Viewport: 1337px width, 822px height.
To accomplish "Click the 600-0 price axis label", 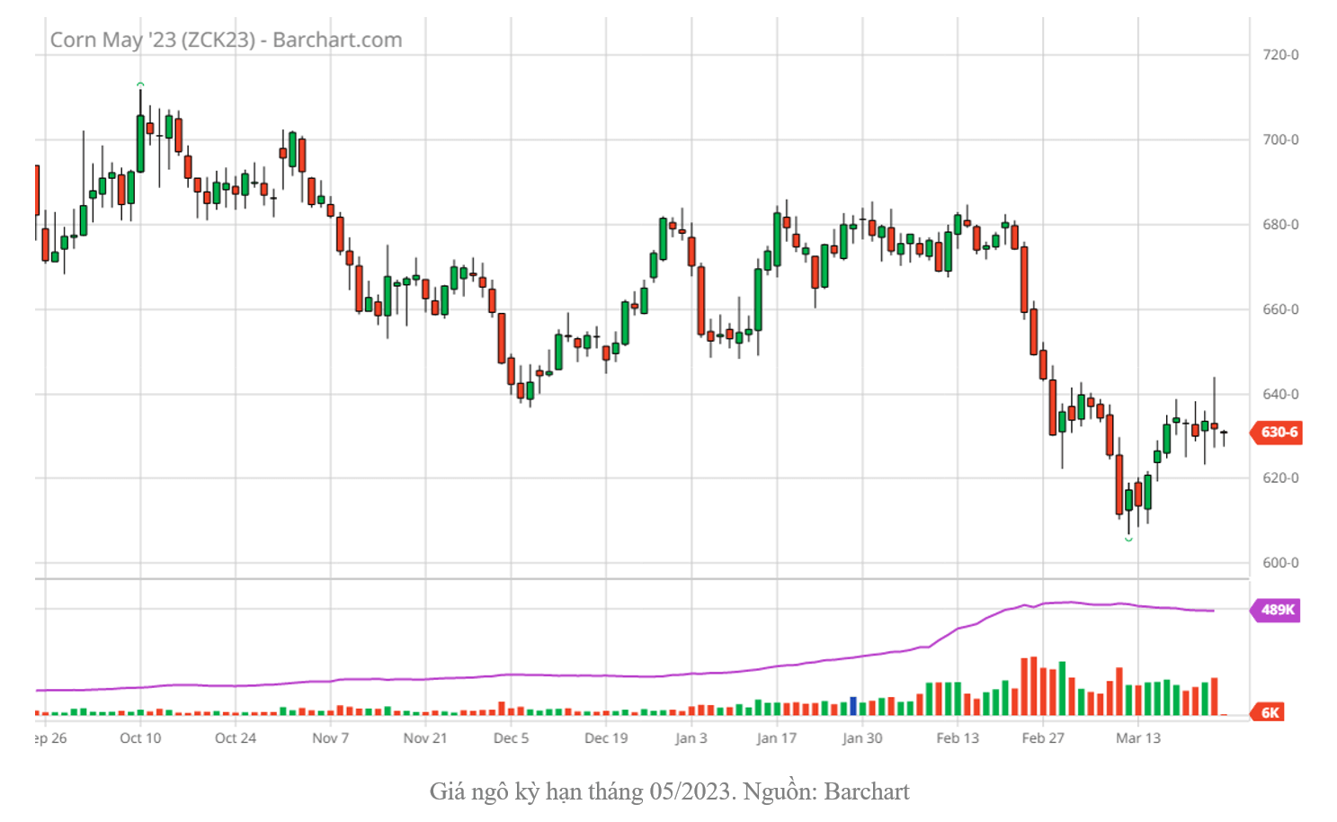I will pyautogui.click(x=1280, y=563).
